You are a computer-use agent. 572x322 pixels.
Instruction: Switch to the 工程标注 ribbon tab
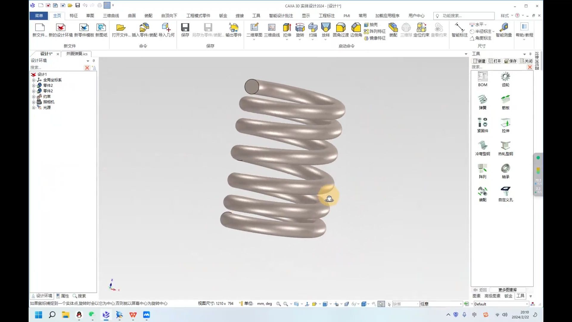(x=327, y=16)
